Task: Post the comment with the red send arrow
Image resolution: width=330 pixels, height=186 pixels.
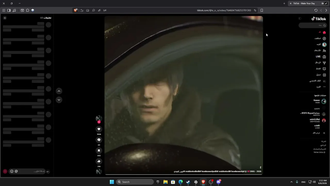Action: pos(5,171)
